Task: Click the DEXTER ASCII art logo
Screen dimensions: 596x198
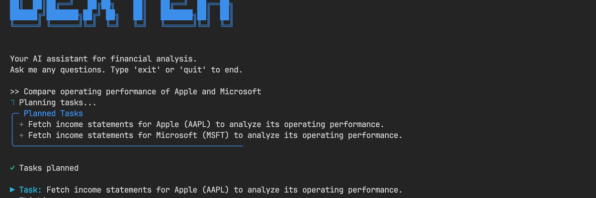Action: (121, 14)
